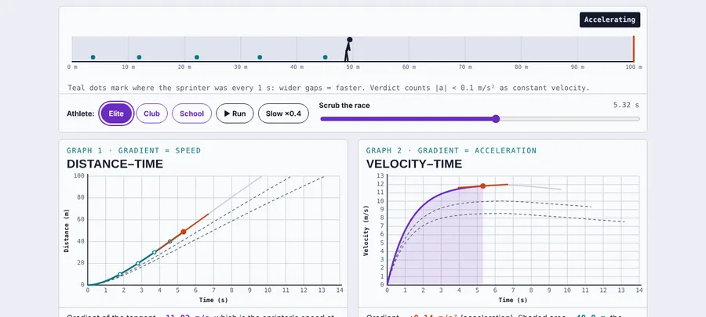Click the orange point on the distance–time curve
This screenshot has width=706, height=317.
pos(184,232)
